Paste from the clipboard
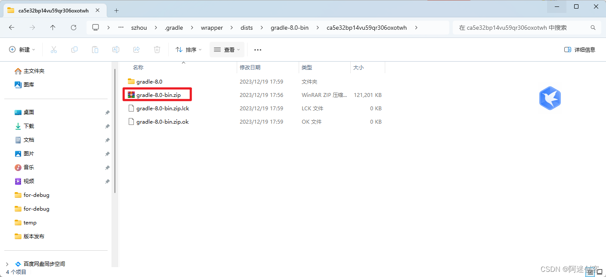 pos(95,49)
